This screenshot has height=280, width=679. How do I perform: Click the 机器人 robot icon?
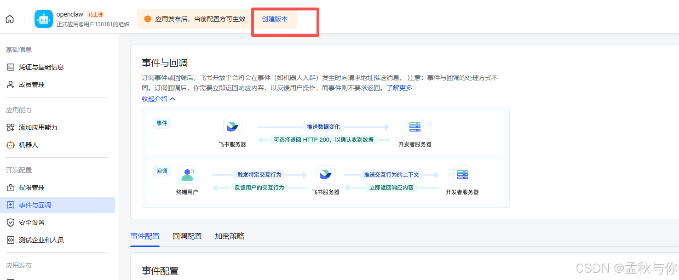(x=10, y=144)
